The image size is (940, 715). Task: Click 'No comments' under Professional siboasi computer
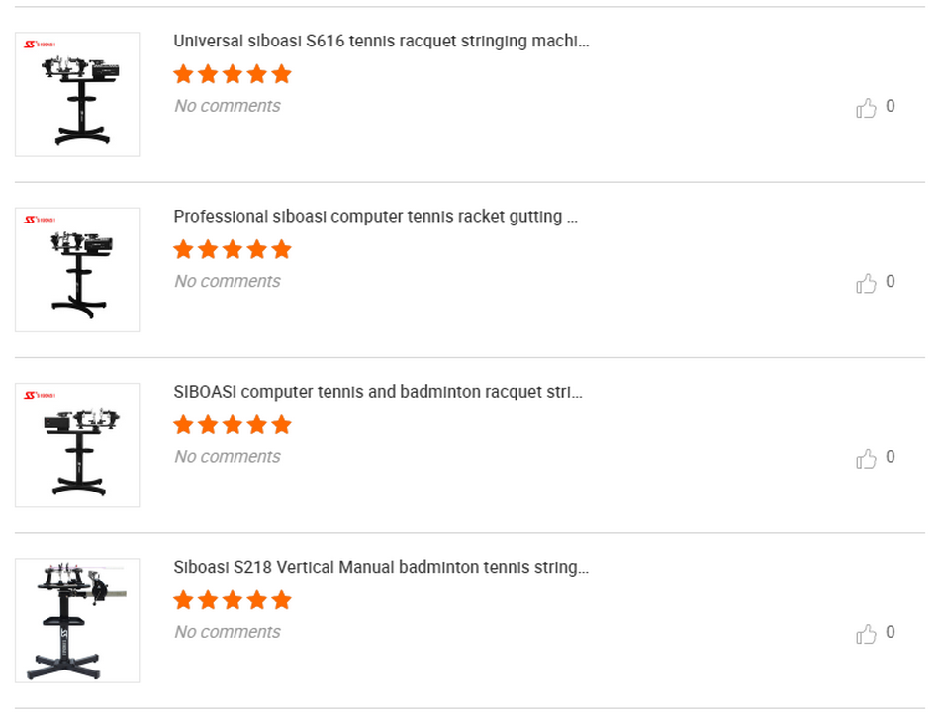point(228,281)
